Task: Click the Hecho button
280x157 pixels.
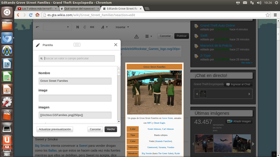Action: tap(111, 129)
